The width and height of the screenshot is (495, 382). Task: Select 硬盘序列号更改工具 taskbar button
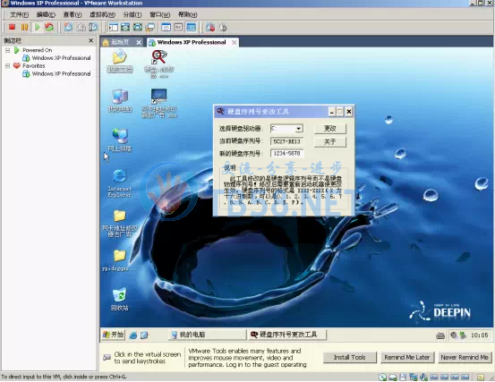pos(286,335)
